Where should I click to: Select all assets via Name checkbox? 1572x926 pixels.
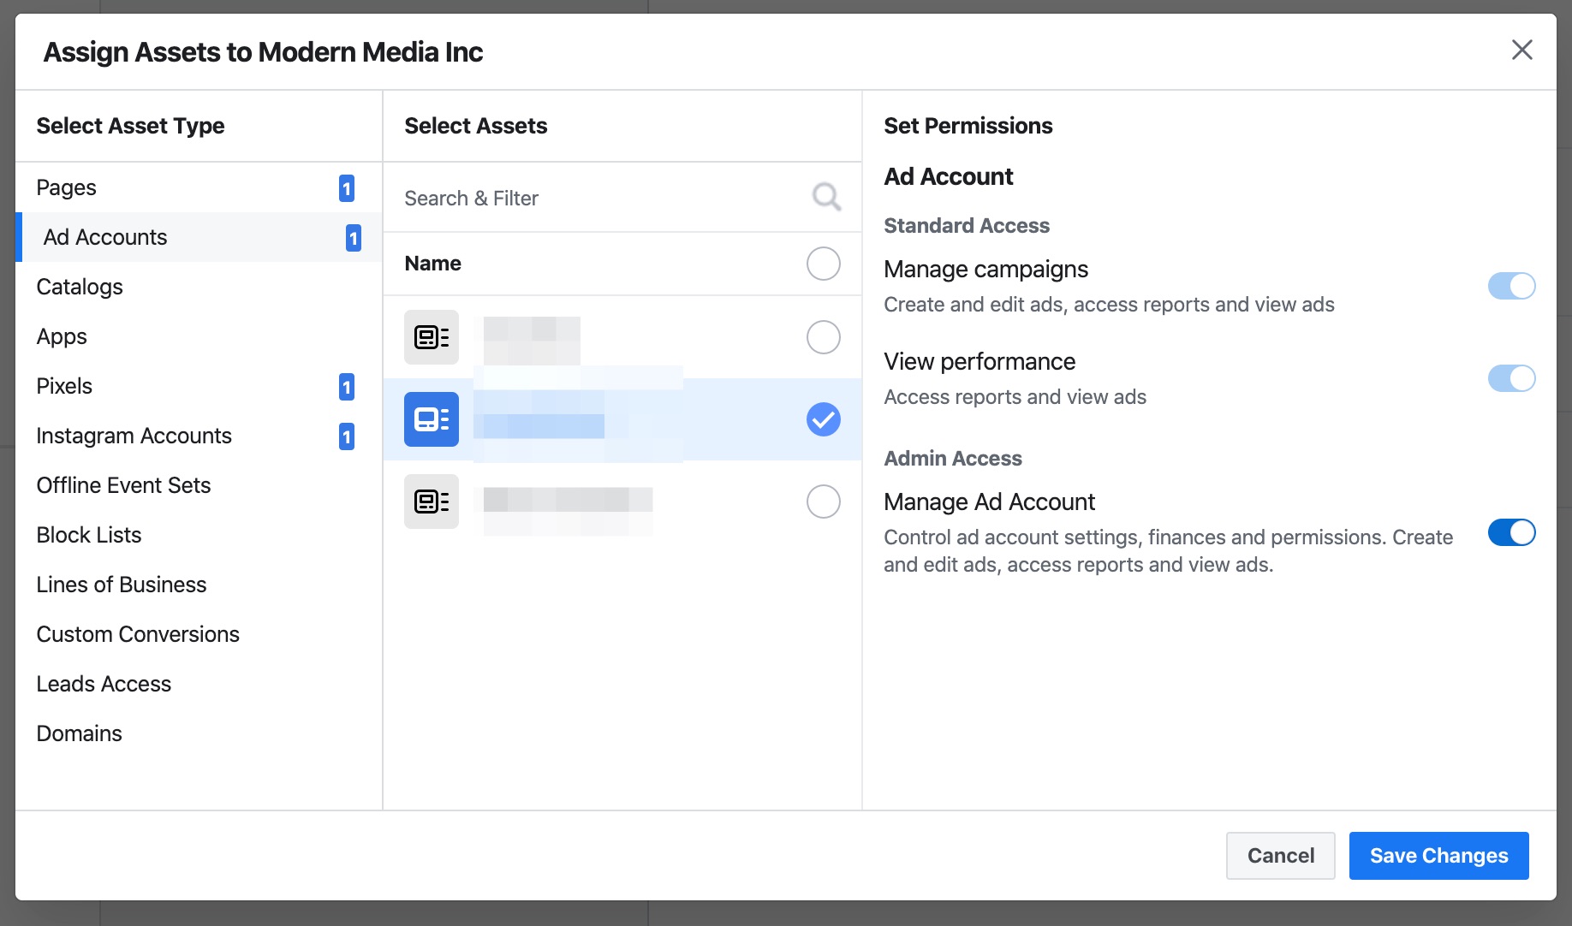tap(824, 264)
